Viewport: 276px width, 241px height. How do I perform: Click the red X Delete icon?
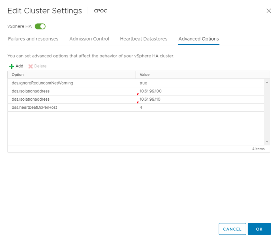pyautogui.click(x=31, y=66)
